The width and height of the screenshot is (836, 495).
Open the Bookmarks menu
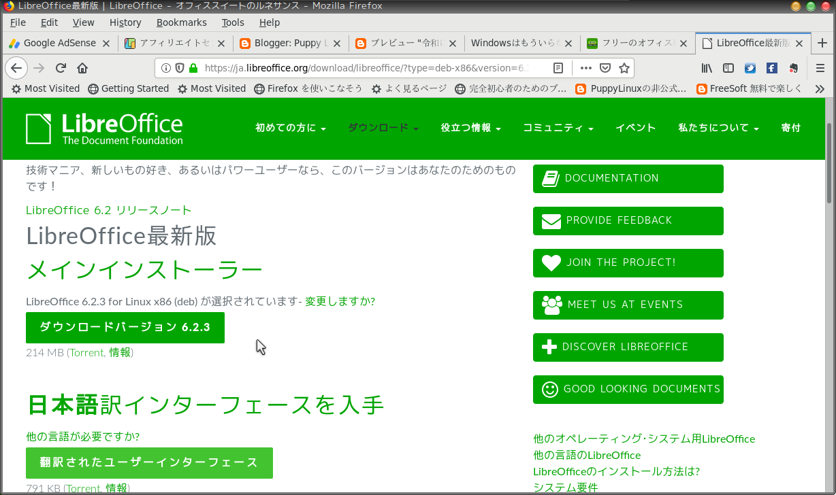[181, 22]
